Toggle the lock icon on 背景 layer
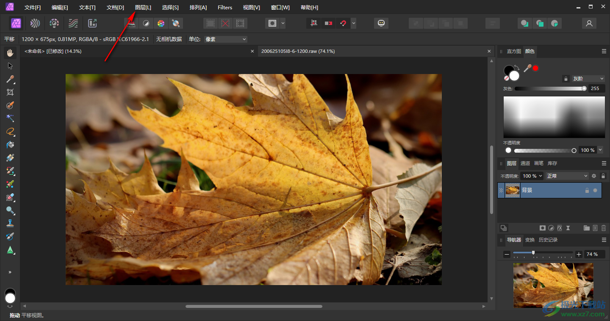 click(587, 190)
